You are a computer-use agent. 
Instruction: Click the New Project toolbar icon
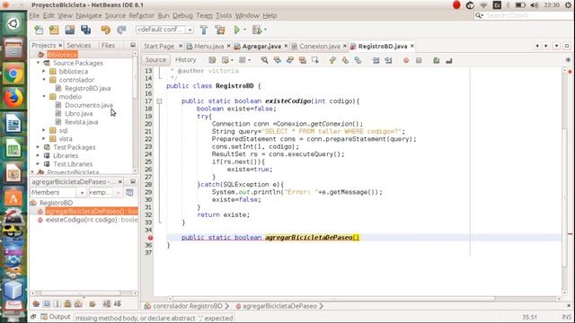pyautogui.click(x=54, y=30)
